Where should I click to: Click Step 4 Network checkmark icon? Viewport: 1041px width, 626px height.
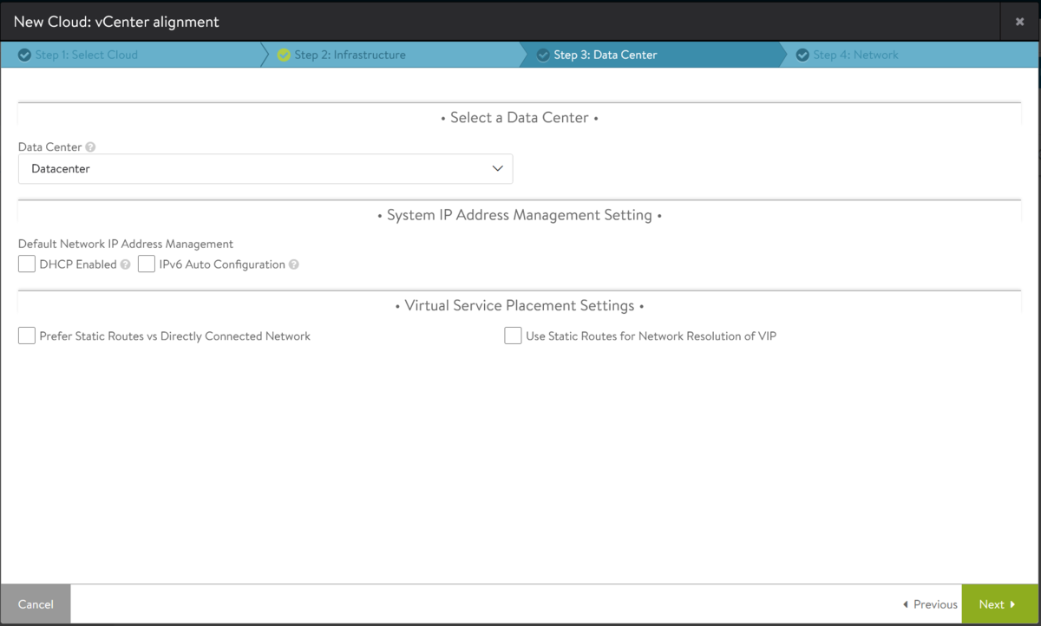tap(802, 55)
